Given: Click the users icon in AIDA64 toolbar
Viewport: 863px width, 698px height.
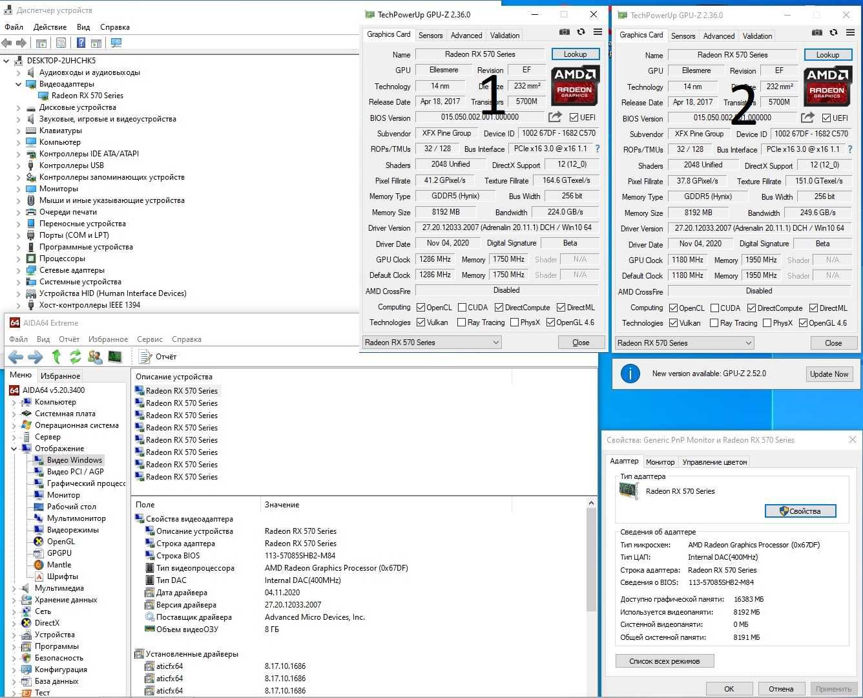Looking at the screenshot, I should pyautogui.click(x=95, y=357).
